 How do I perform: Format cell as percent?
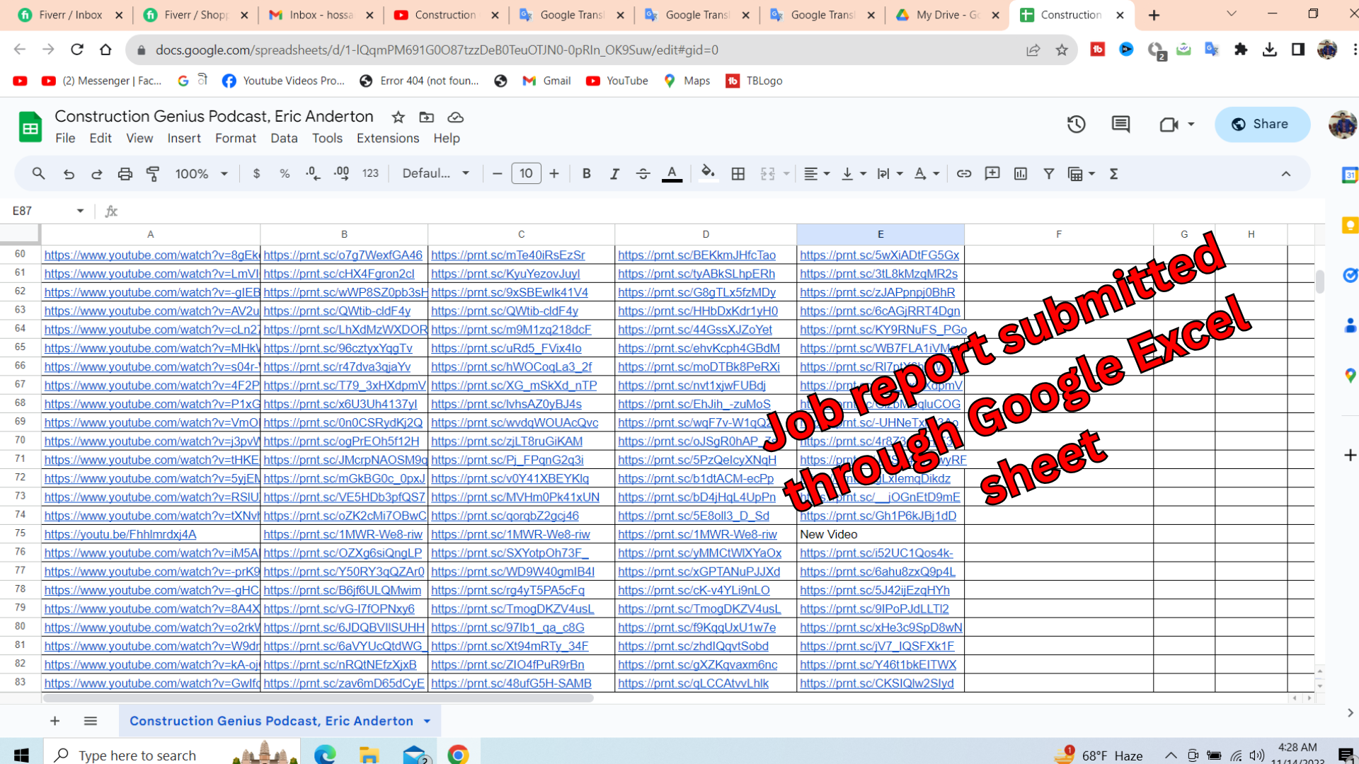coord(285,173)
